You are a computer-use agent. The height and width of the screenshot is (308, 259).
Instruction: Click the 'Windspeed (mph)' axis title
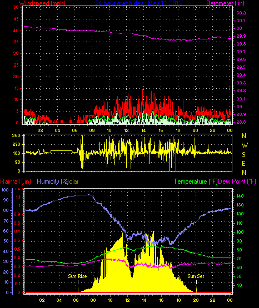tap(42, 3)
